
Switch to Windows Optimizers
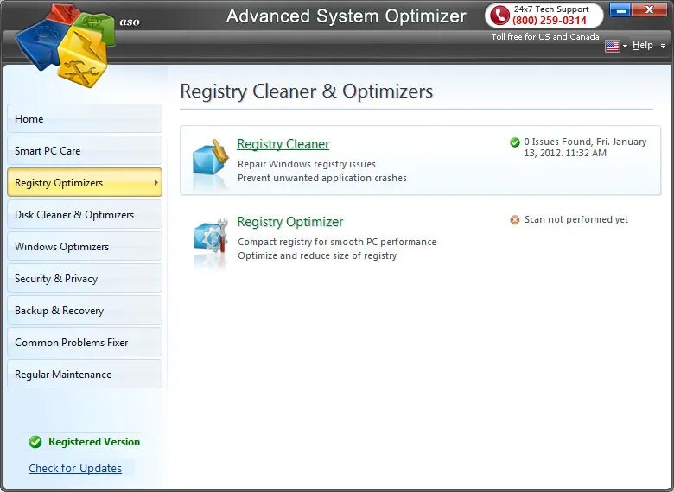coord(85,246)
